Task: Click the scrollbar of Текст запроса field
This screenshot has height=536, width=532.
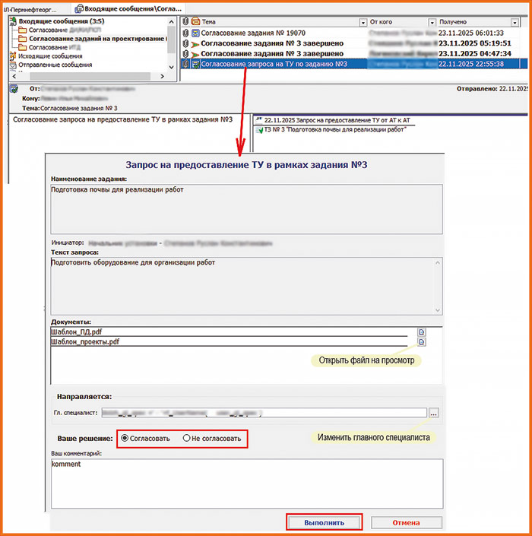Action: (x=438, y=287)
